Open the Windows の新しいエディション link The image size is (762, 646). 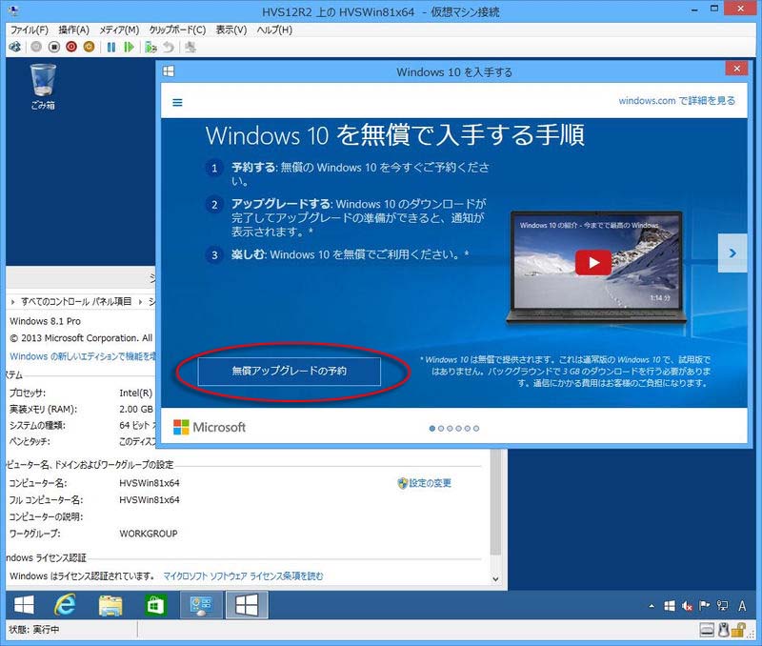82,356
